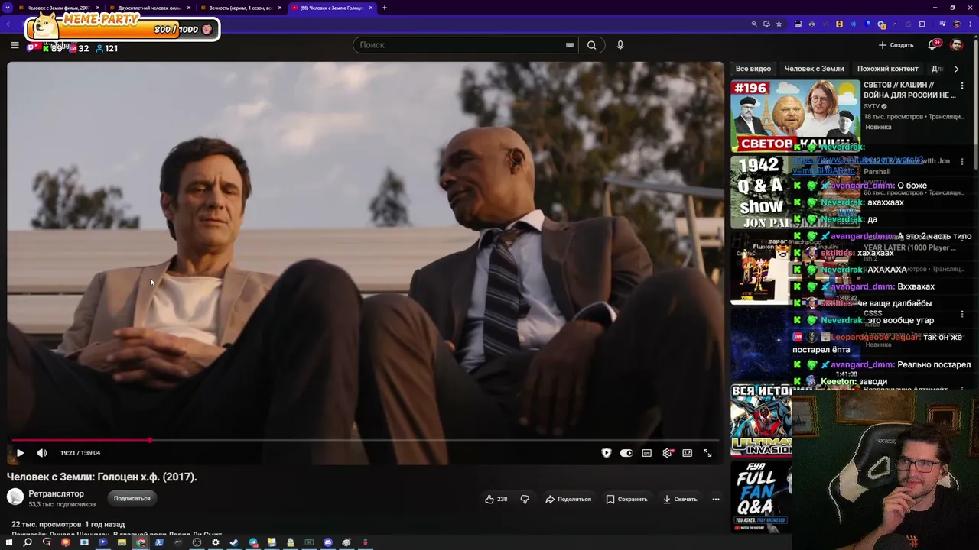979x550 pixels.
Task: Open the Ретранслятор channel link
Action: click(57, 493)
